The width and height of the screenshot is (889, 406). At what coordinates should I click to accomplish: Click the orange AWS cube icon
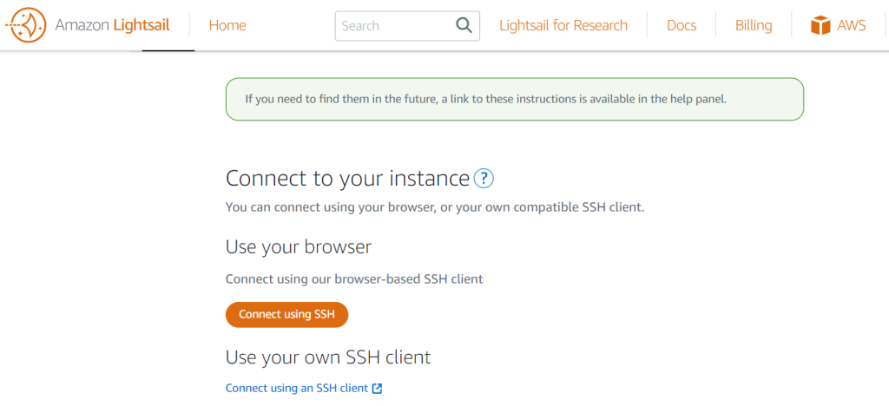point(820,25)
